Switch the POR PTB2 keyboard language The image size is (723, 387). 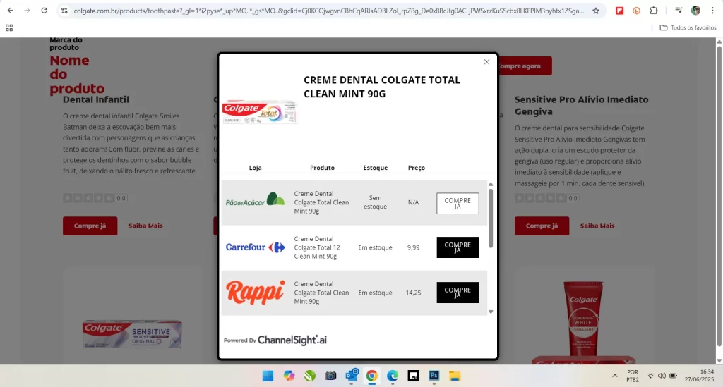[x=633, y=376]
